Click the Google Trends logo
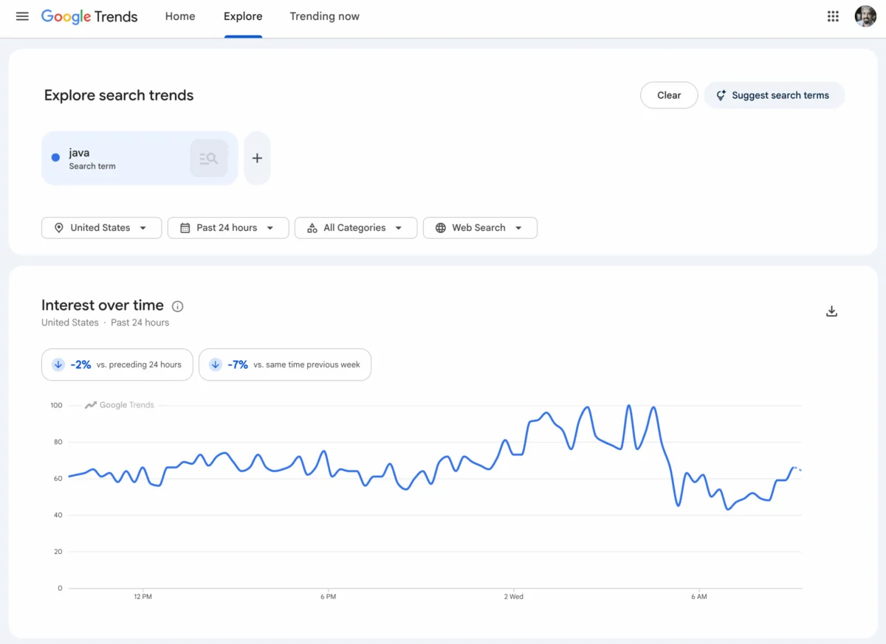Image resolution: width=886 pixels, height=644 pixels. point(89,16)
